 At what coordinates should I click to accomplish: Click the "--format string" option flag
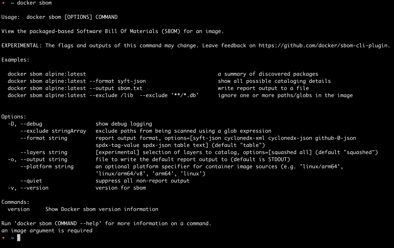pyautogui.click(x=44, y=138)
